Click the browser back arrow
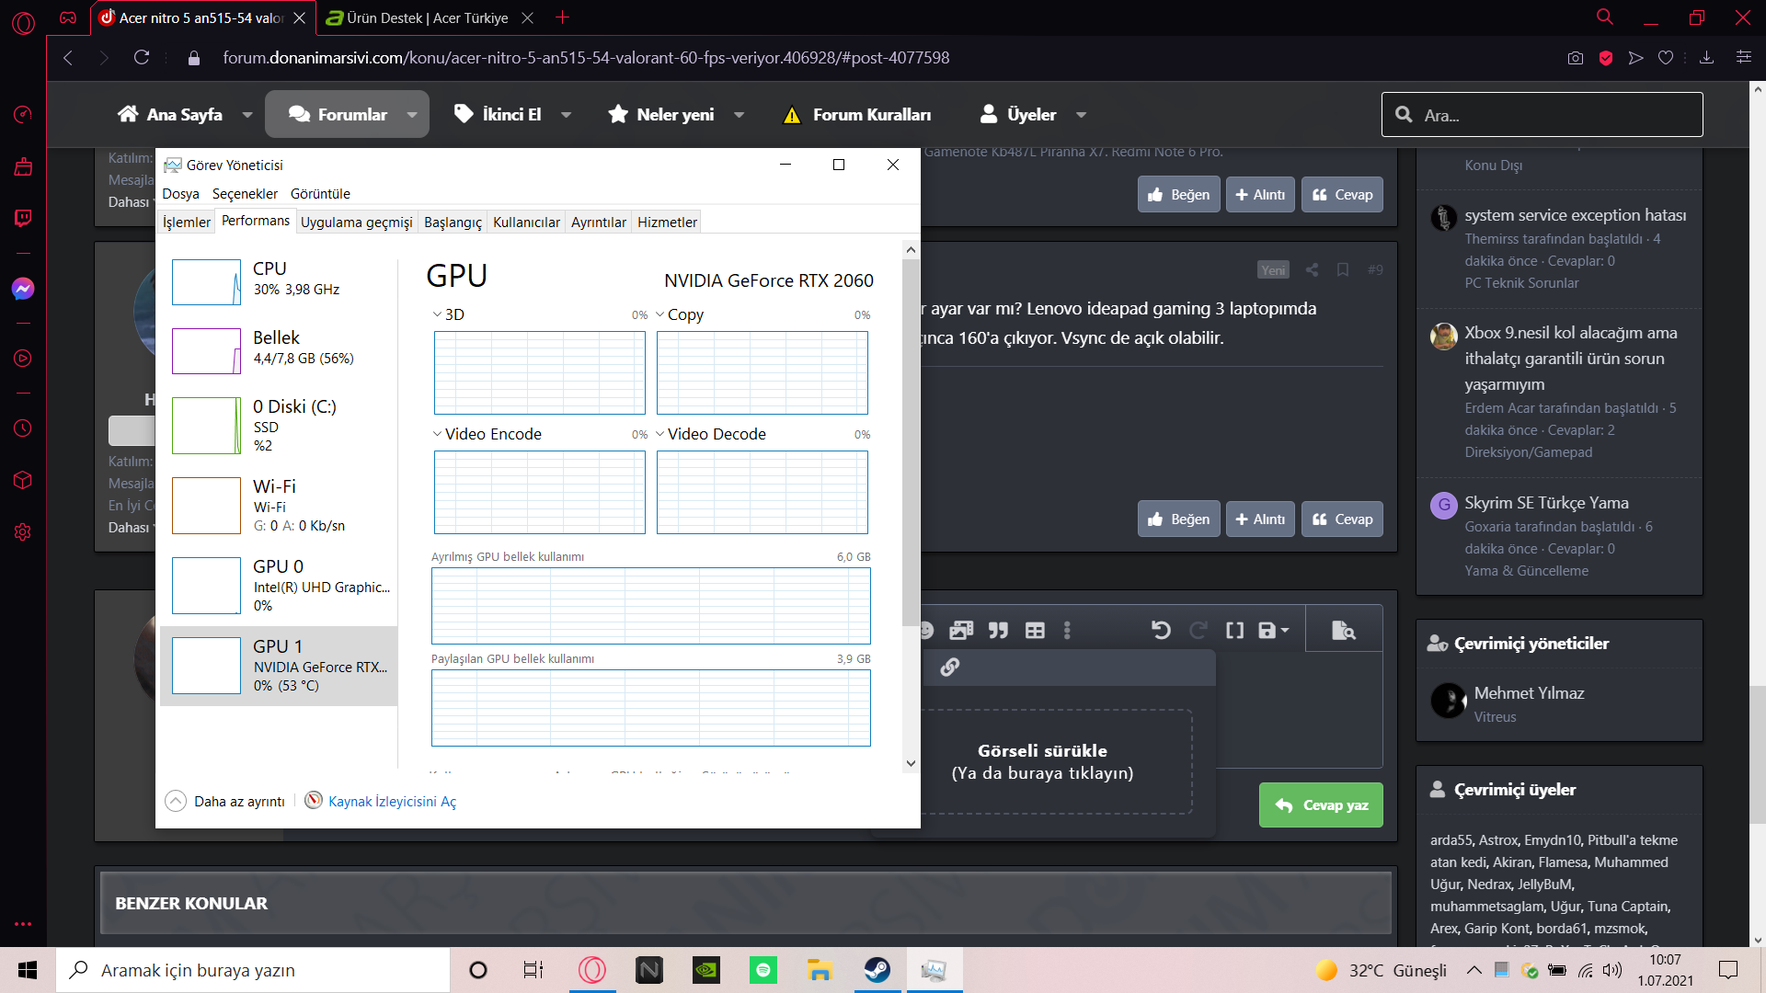 tap(68, 57)
